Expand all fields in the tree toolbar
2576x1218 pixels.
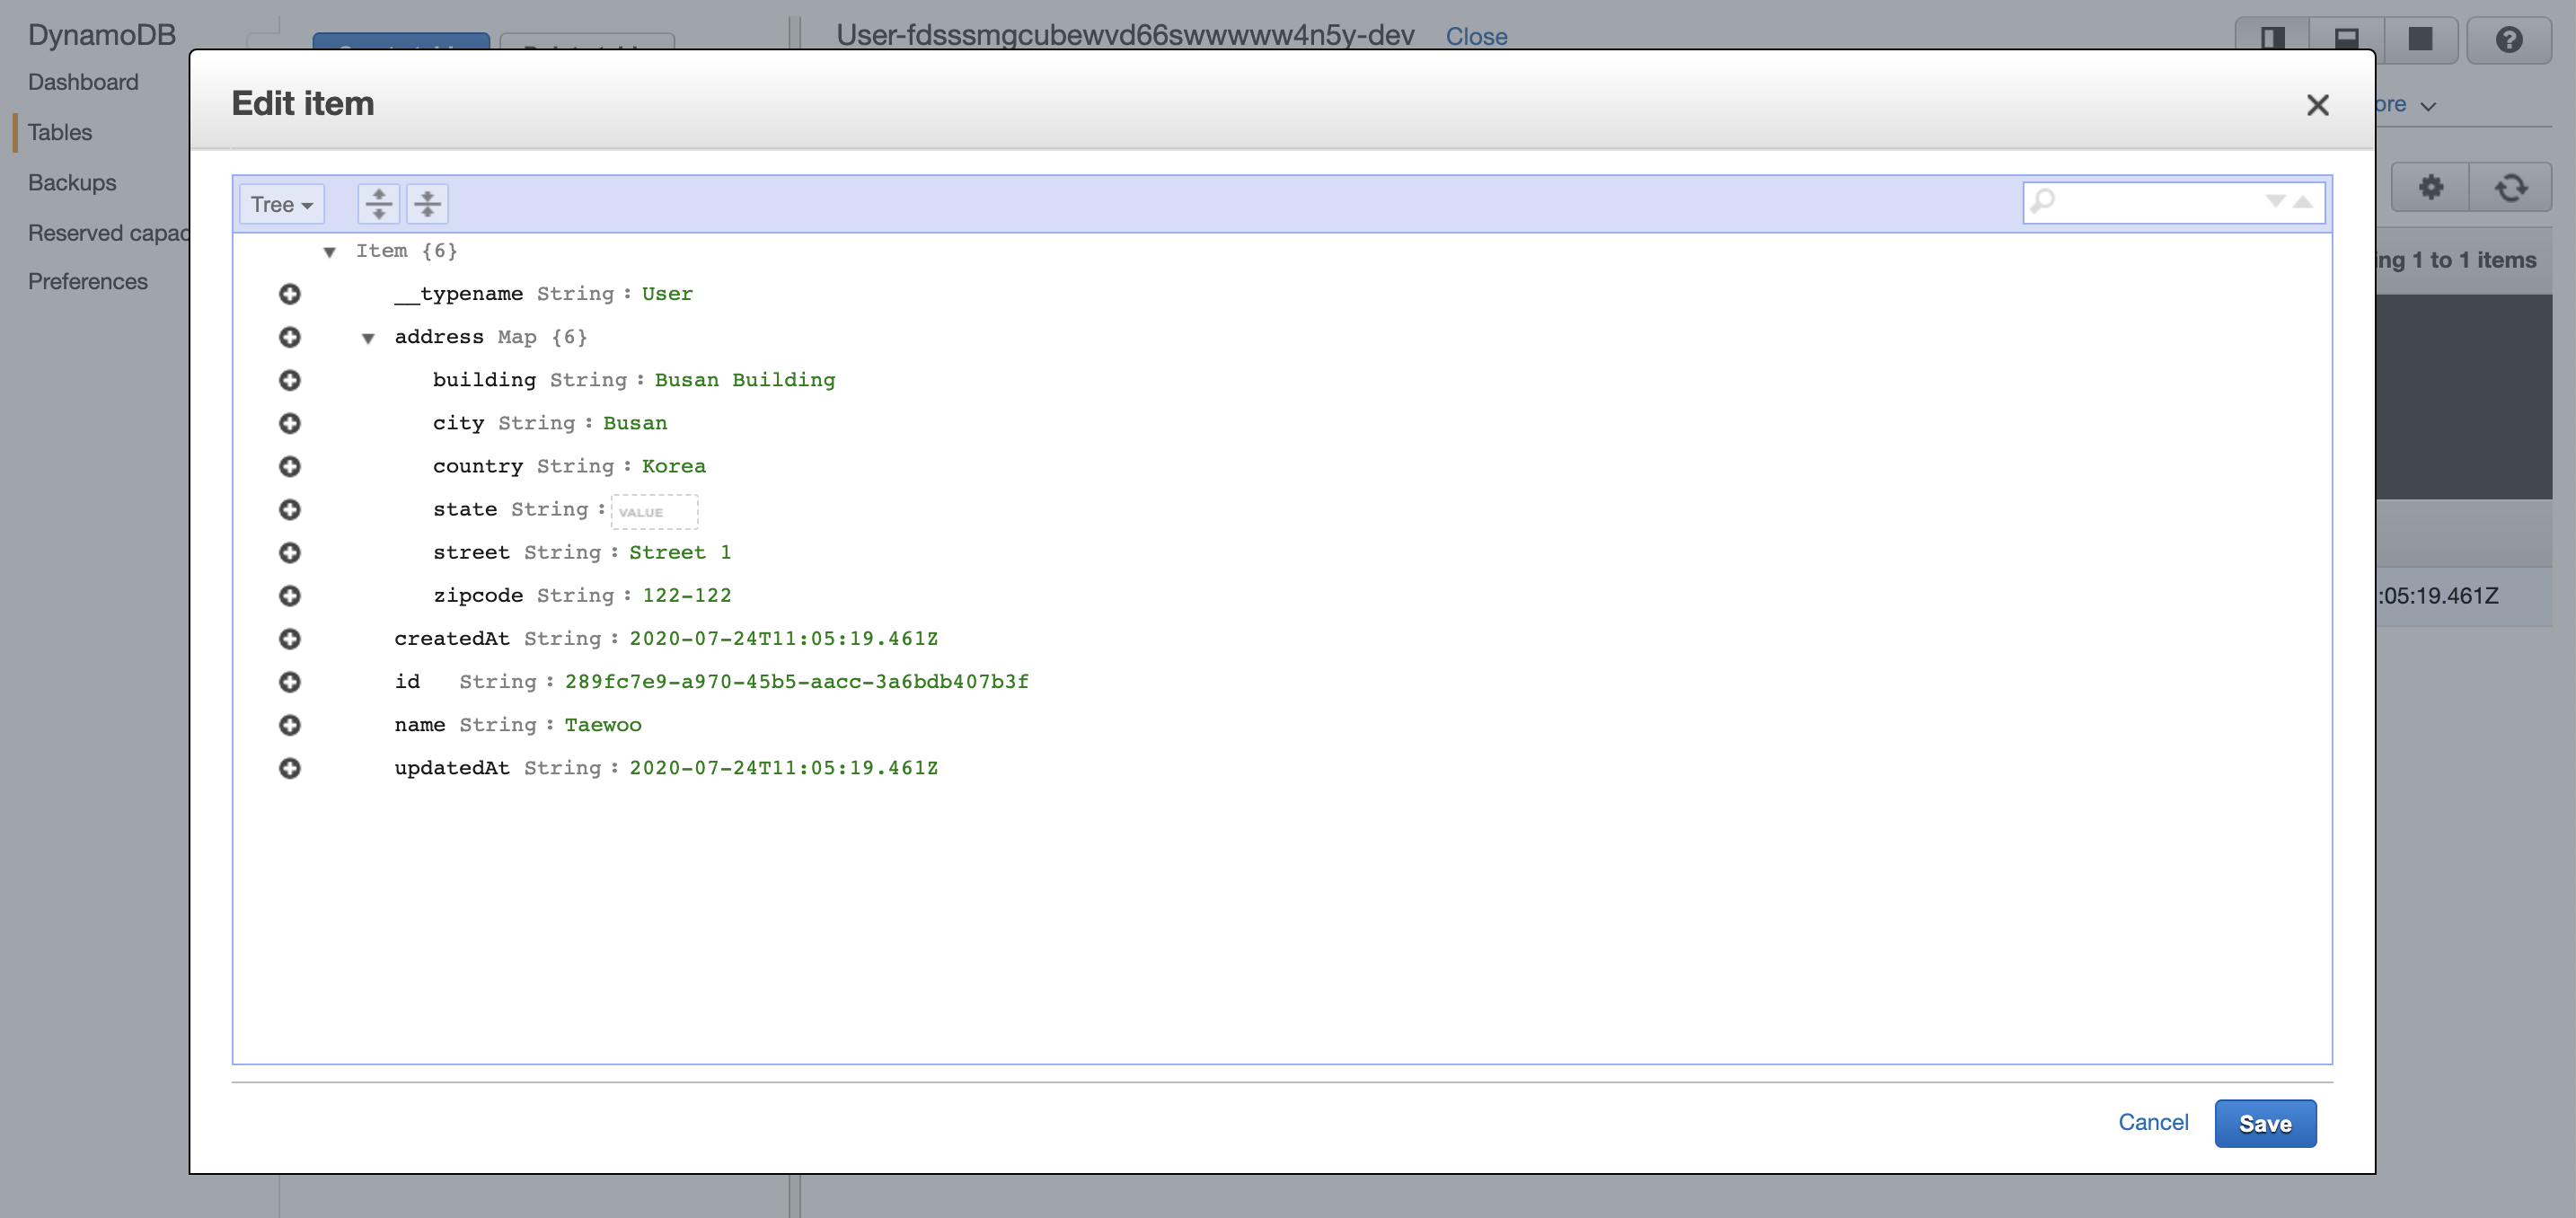tap(379, 204)
